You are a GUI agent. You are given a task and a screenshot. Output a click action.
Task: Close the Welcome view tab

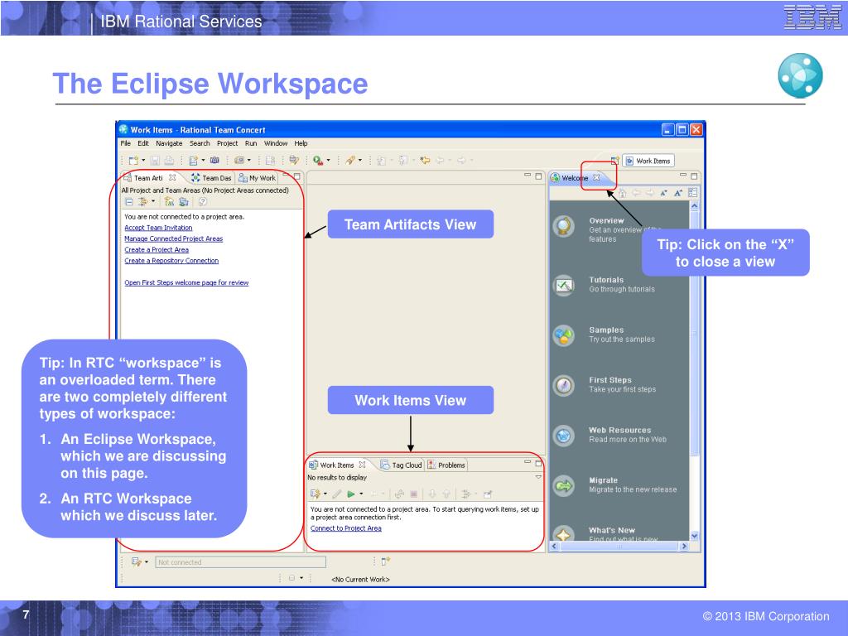coord(596,177)
